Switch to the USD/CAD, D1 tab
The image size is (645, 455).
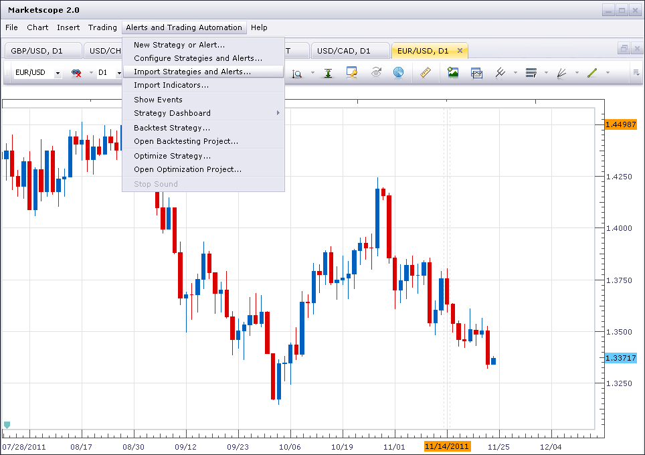pyautogui.click(x=350, y=51)
